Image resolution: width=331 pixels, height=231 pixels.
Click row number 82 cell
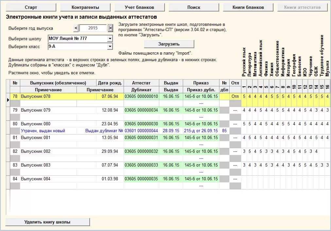point(15,151)
